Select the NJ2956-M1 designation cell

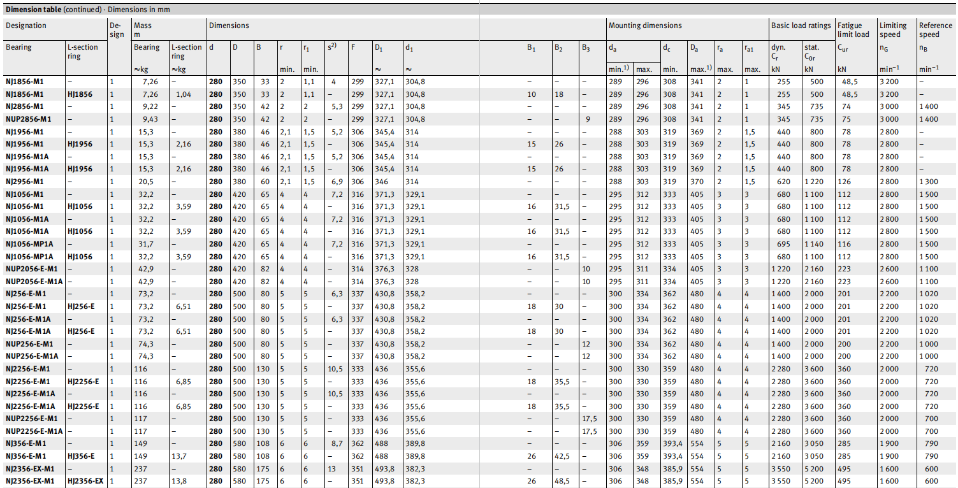point(25,182)
